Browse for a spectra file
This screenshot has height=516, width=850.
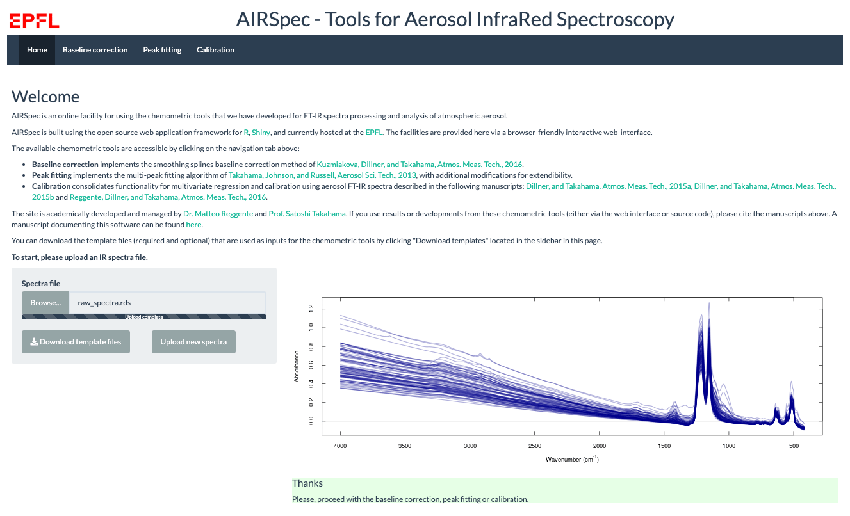45,303
